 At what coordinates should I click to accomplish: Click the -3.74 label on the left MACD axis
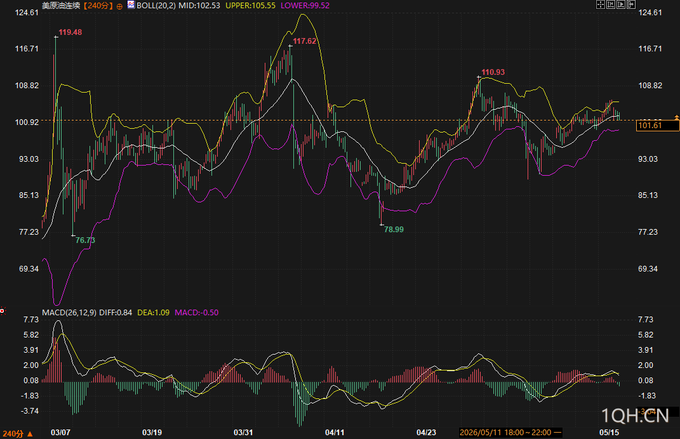tap(29, 411)
